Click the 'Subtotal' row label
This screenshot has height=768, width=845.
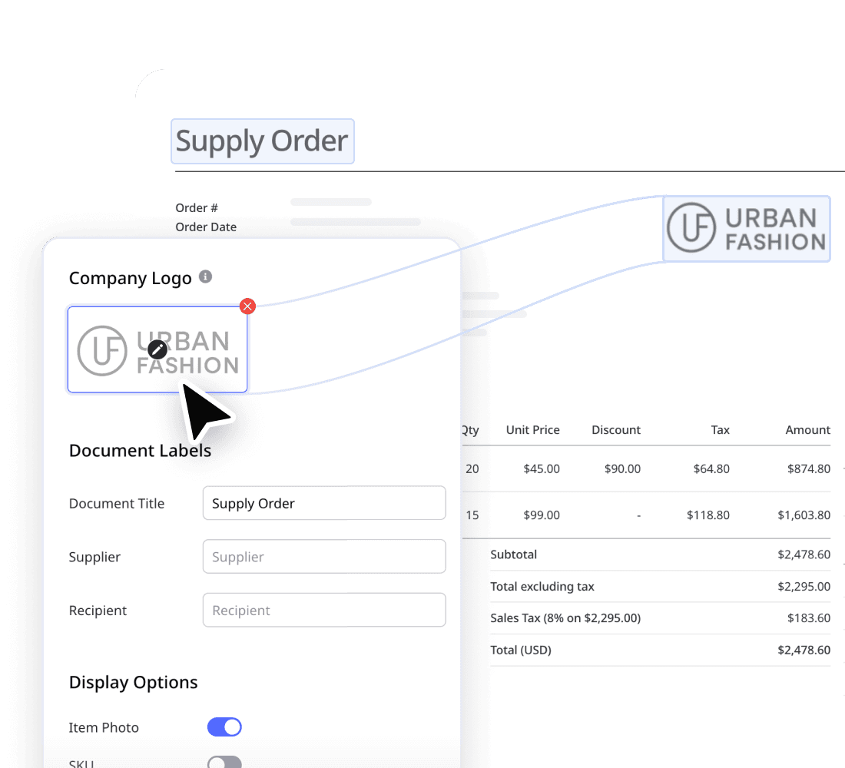[x=514, y=554]
